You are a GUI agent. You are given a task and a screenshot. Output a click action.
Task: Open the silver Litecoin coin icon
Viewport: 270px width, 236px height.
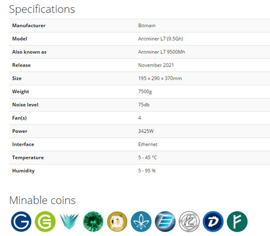point(189,221)
